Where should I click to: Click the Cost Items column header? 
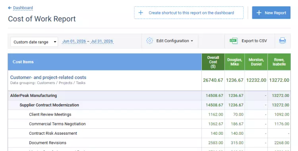pyautogui.click(x=105, y=62)
